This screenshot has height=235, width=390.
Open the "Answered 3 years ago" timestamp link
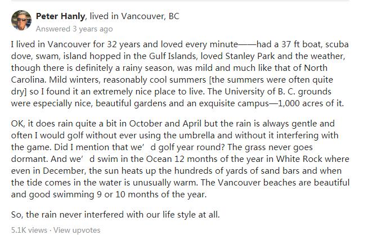coord(74,29)
